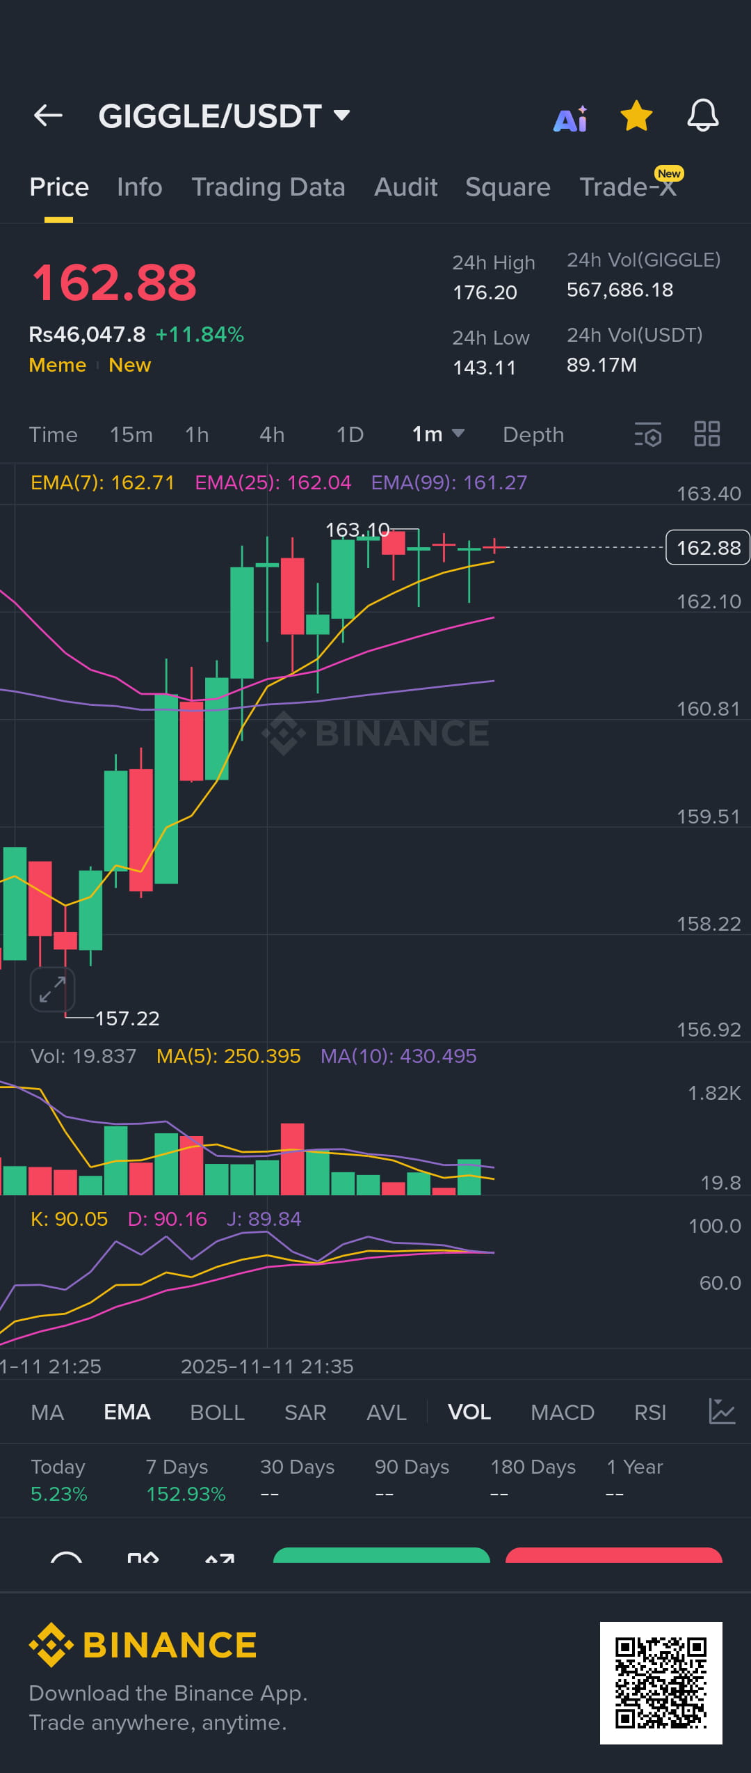Tap the K: 90.05 KDJ value

point(70,1219)
